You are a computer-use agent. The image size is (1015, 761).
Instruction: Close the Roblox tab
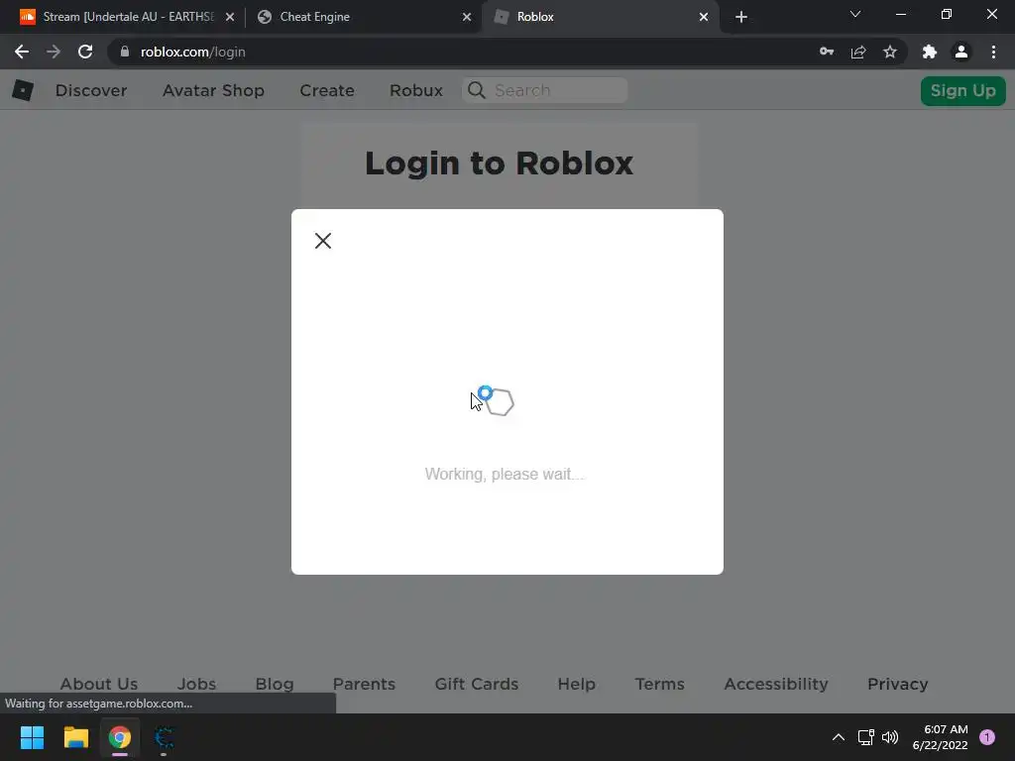[x=704, y=17]
